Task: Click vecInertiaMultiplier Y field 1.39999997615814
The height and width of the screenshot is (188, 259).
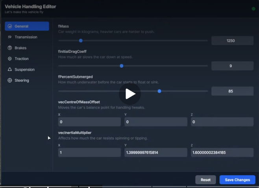Action: pyautogui.click(x=156, y=153)
